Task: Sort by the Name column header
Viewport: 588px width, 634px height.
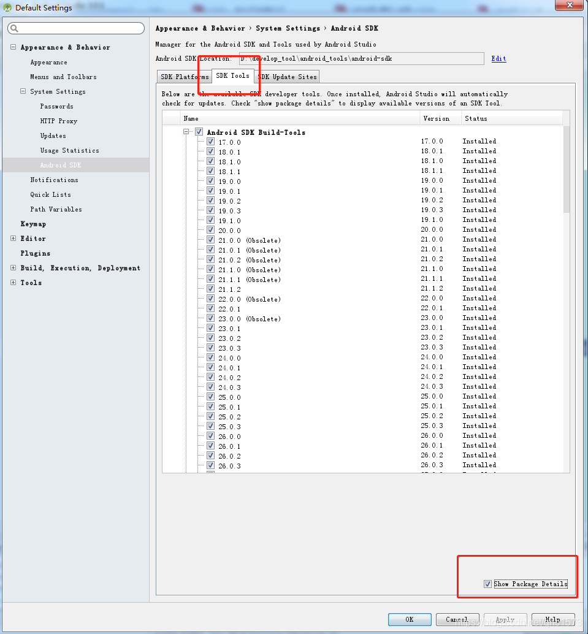Action: point(300,118)
